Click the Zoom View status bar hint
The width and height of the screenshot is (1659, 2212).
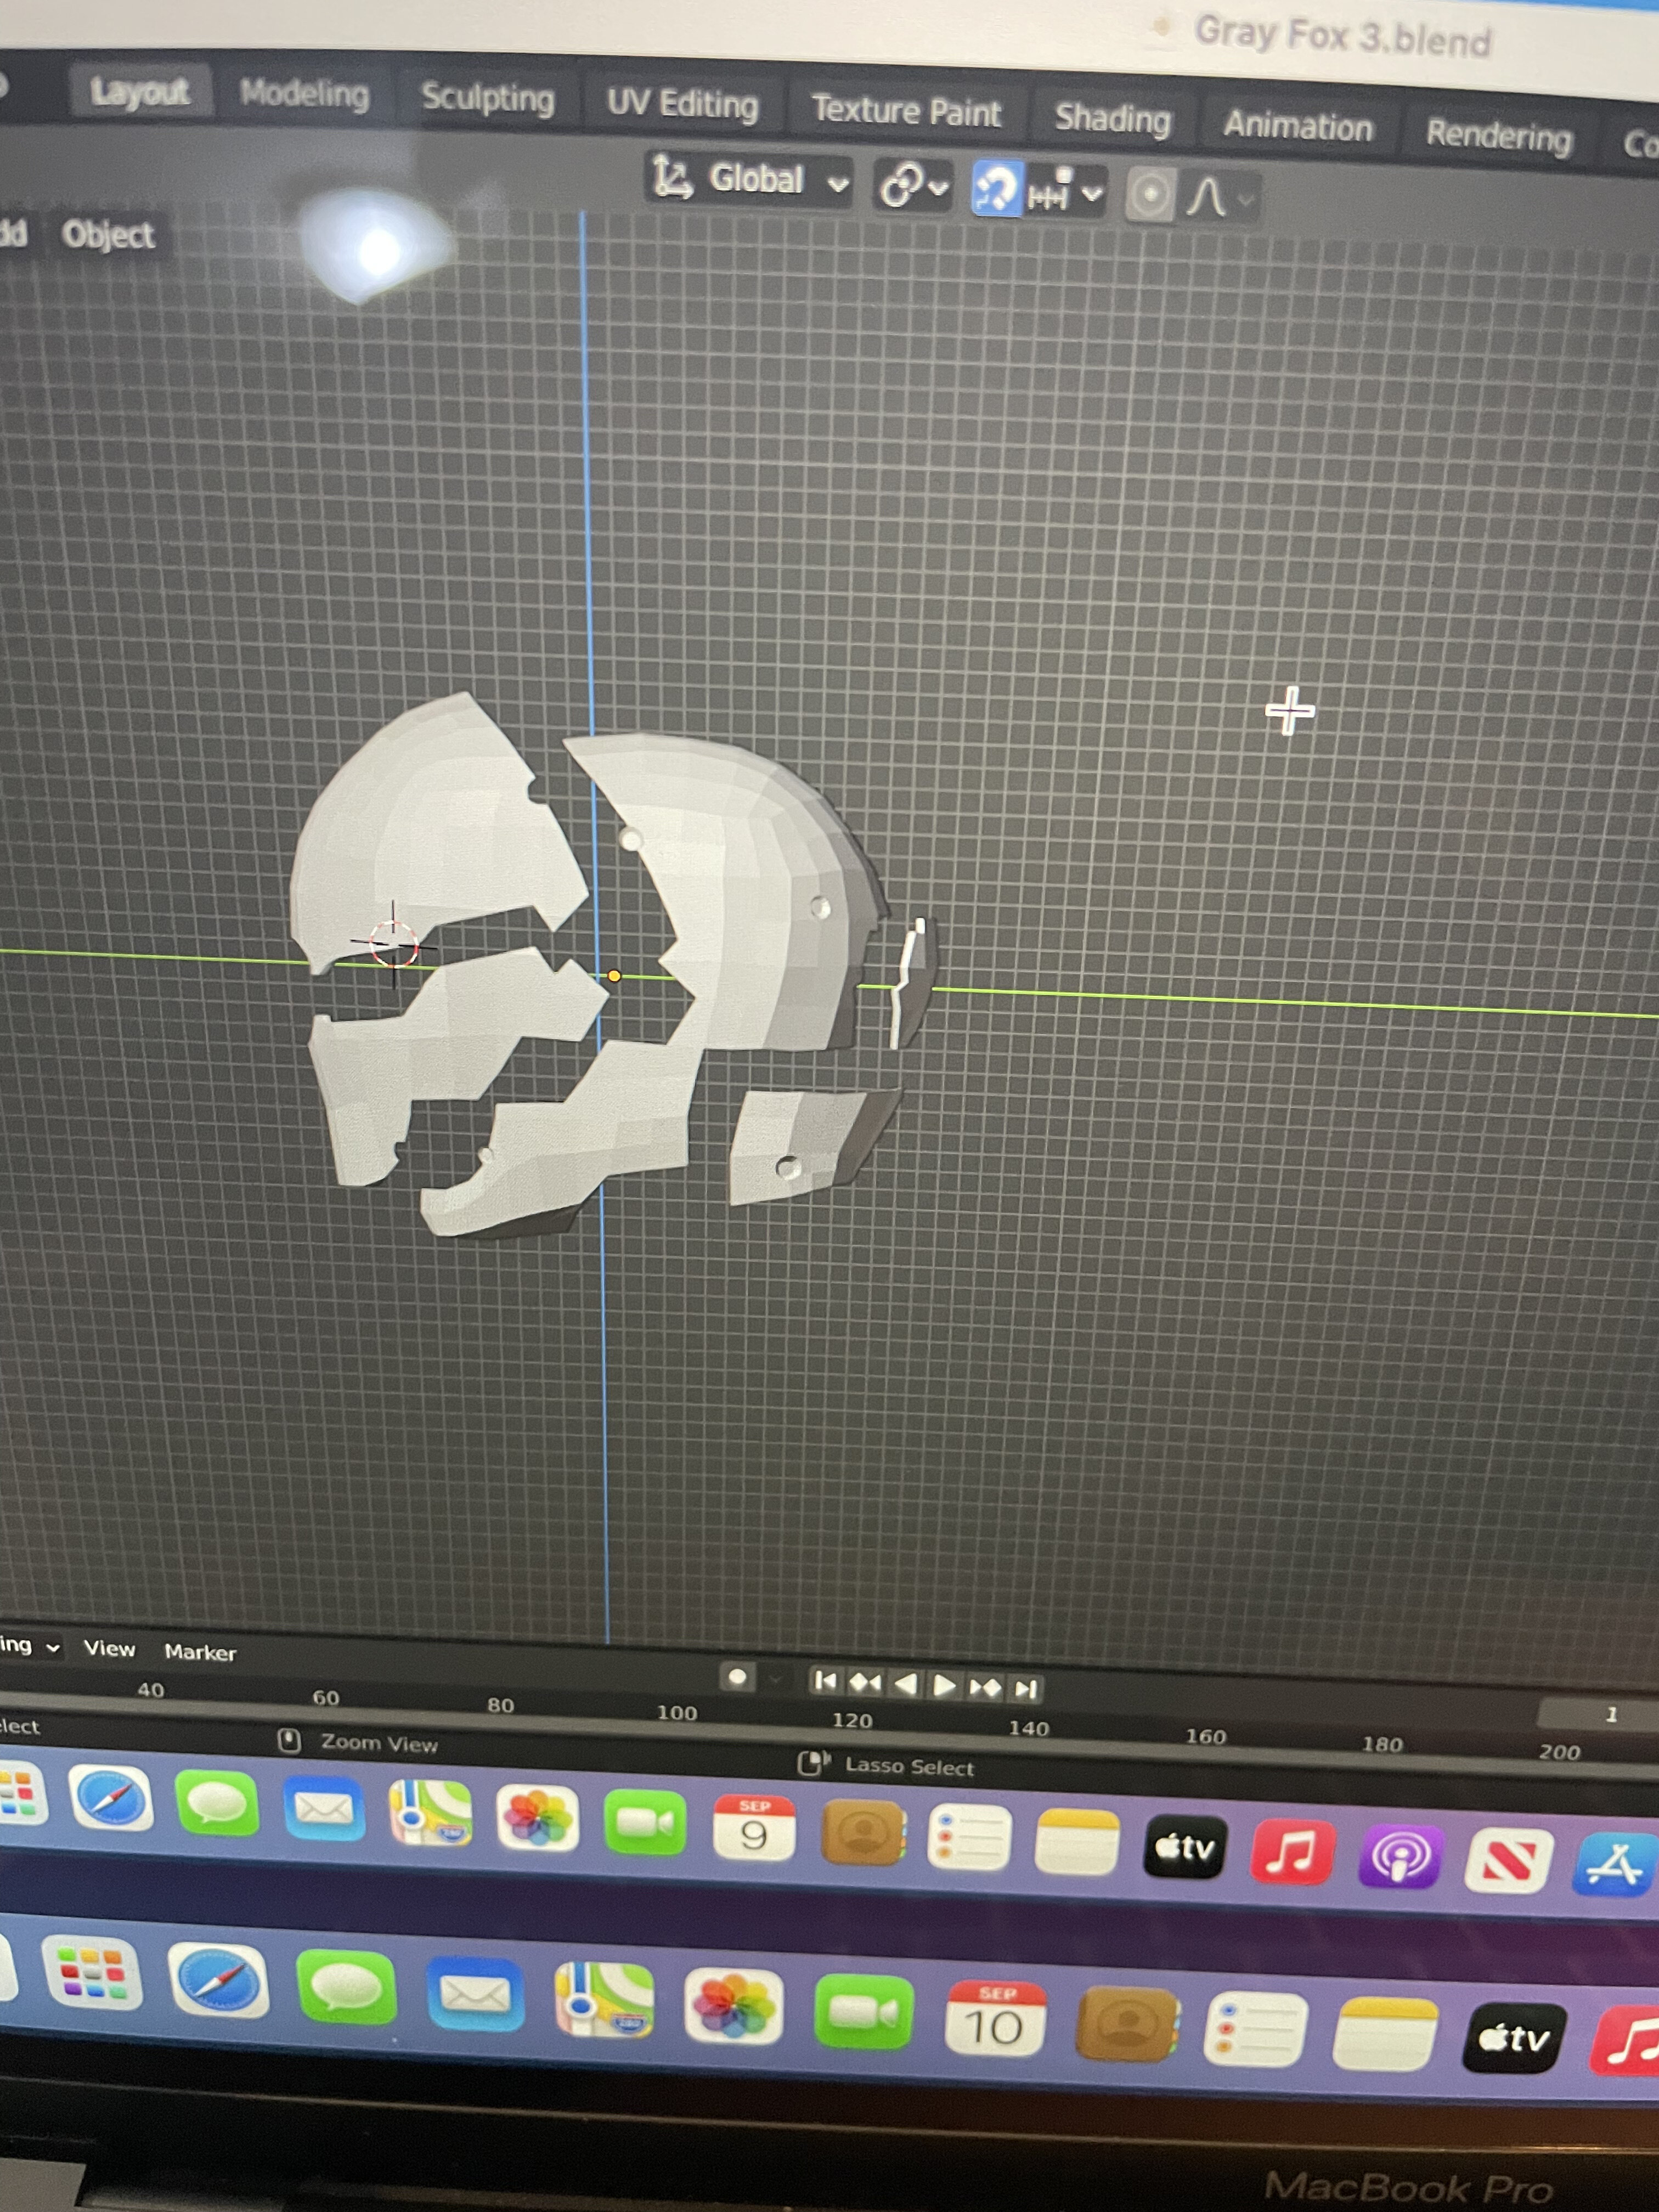(x=379, y=1743)
